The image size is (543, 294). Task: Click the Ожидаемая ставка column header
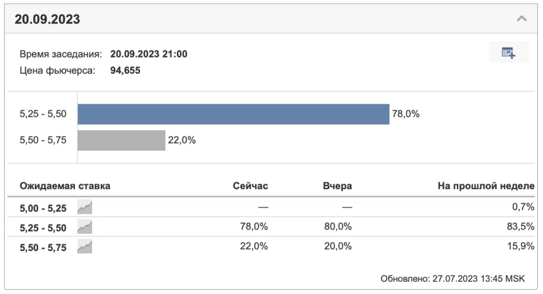point(65,185)
